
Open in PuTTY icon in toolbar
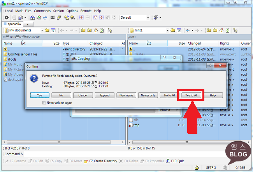tap(59, 17)
